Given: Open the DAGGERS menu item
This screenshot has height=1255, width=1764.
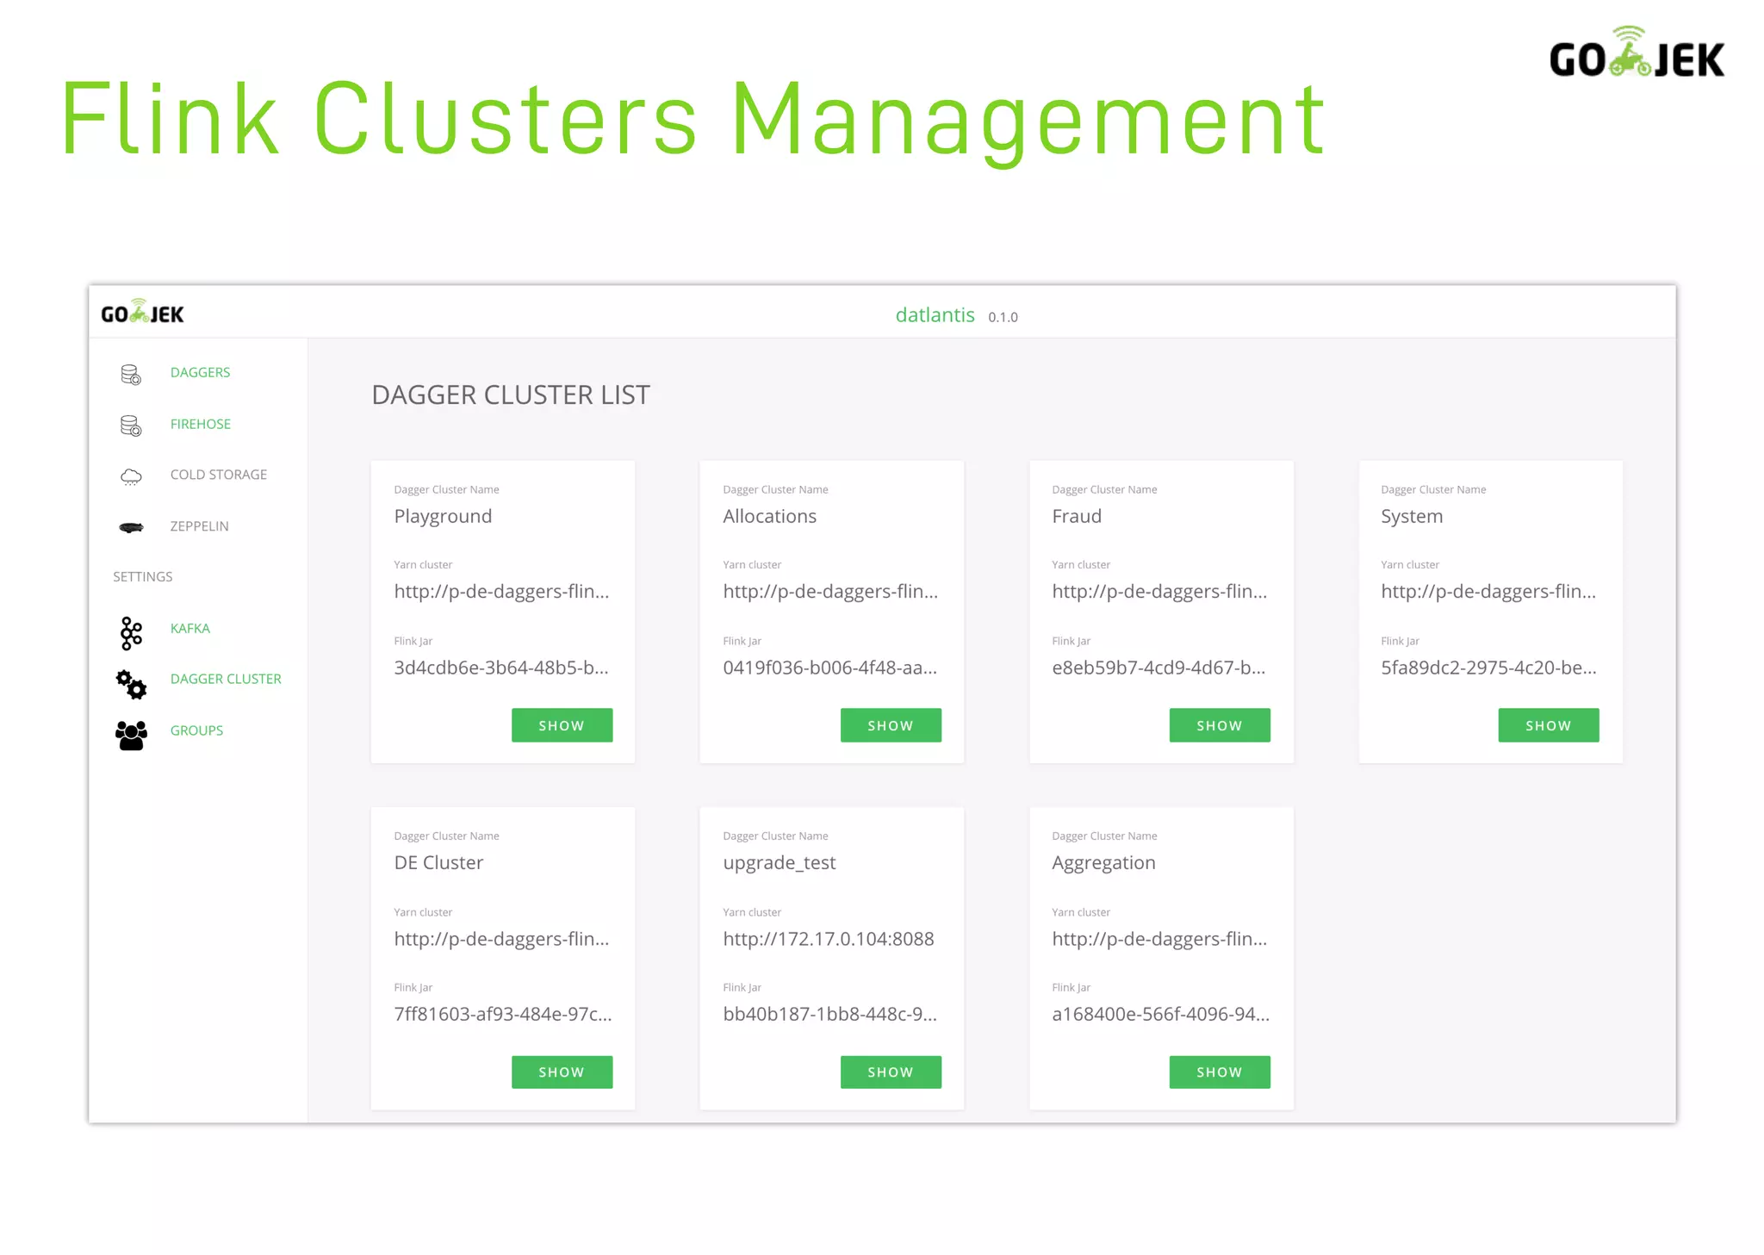Looking at the screenshot, I should 200,372.
